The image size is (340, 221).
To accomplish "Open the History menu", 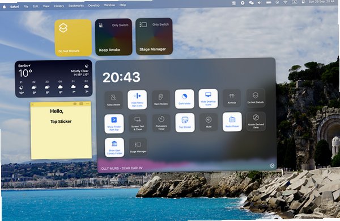I will coord(59,6).
